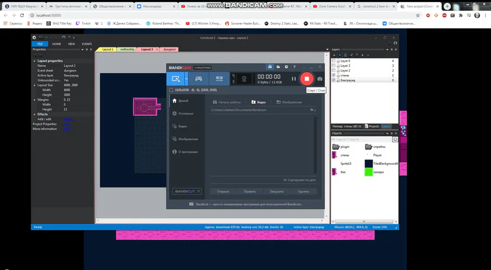This screenshot has height=270, width=491.
Task: Click the Открыть button in Bandicam
Action: (223, 191)
